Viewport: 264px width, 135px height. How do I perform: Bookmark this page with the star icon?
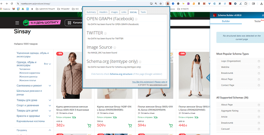(x=161, y=4)
